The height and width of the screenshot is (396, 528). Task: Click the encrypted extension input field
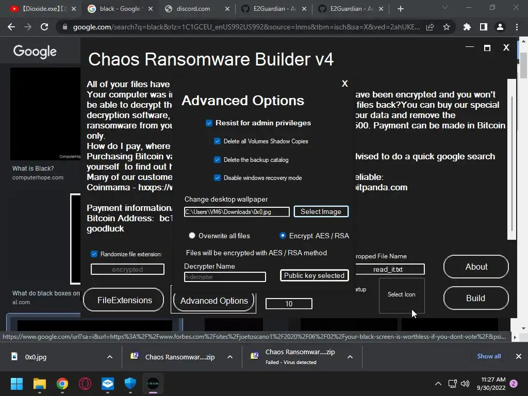128,269
